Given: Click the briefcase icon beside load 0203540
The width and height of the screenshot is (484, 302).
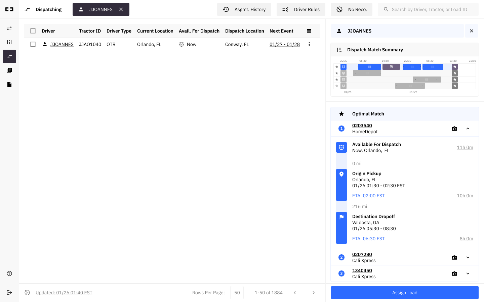Looking at the screenshot, I should 454,128.
